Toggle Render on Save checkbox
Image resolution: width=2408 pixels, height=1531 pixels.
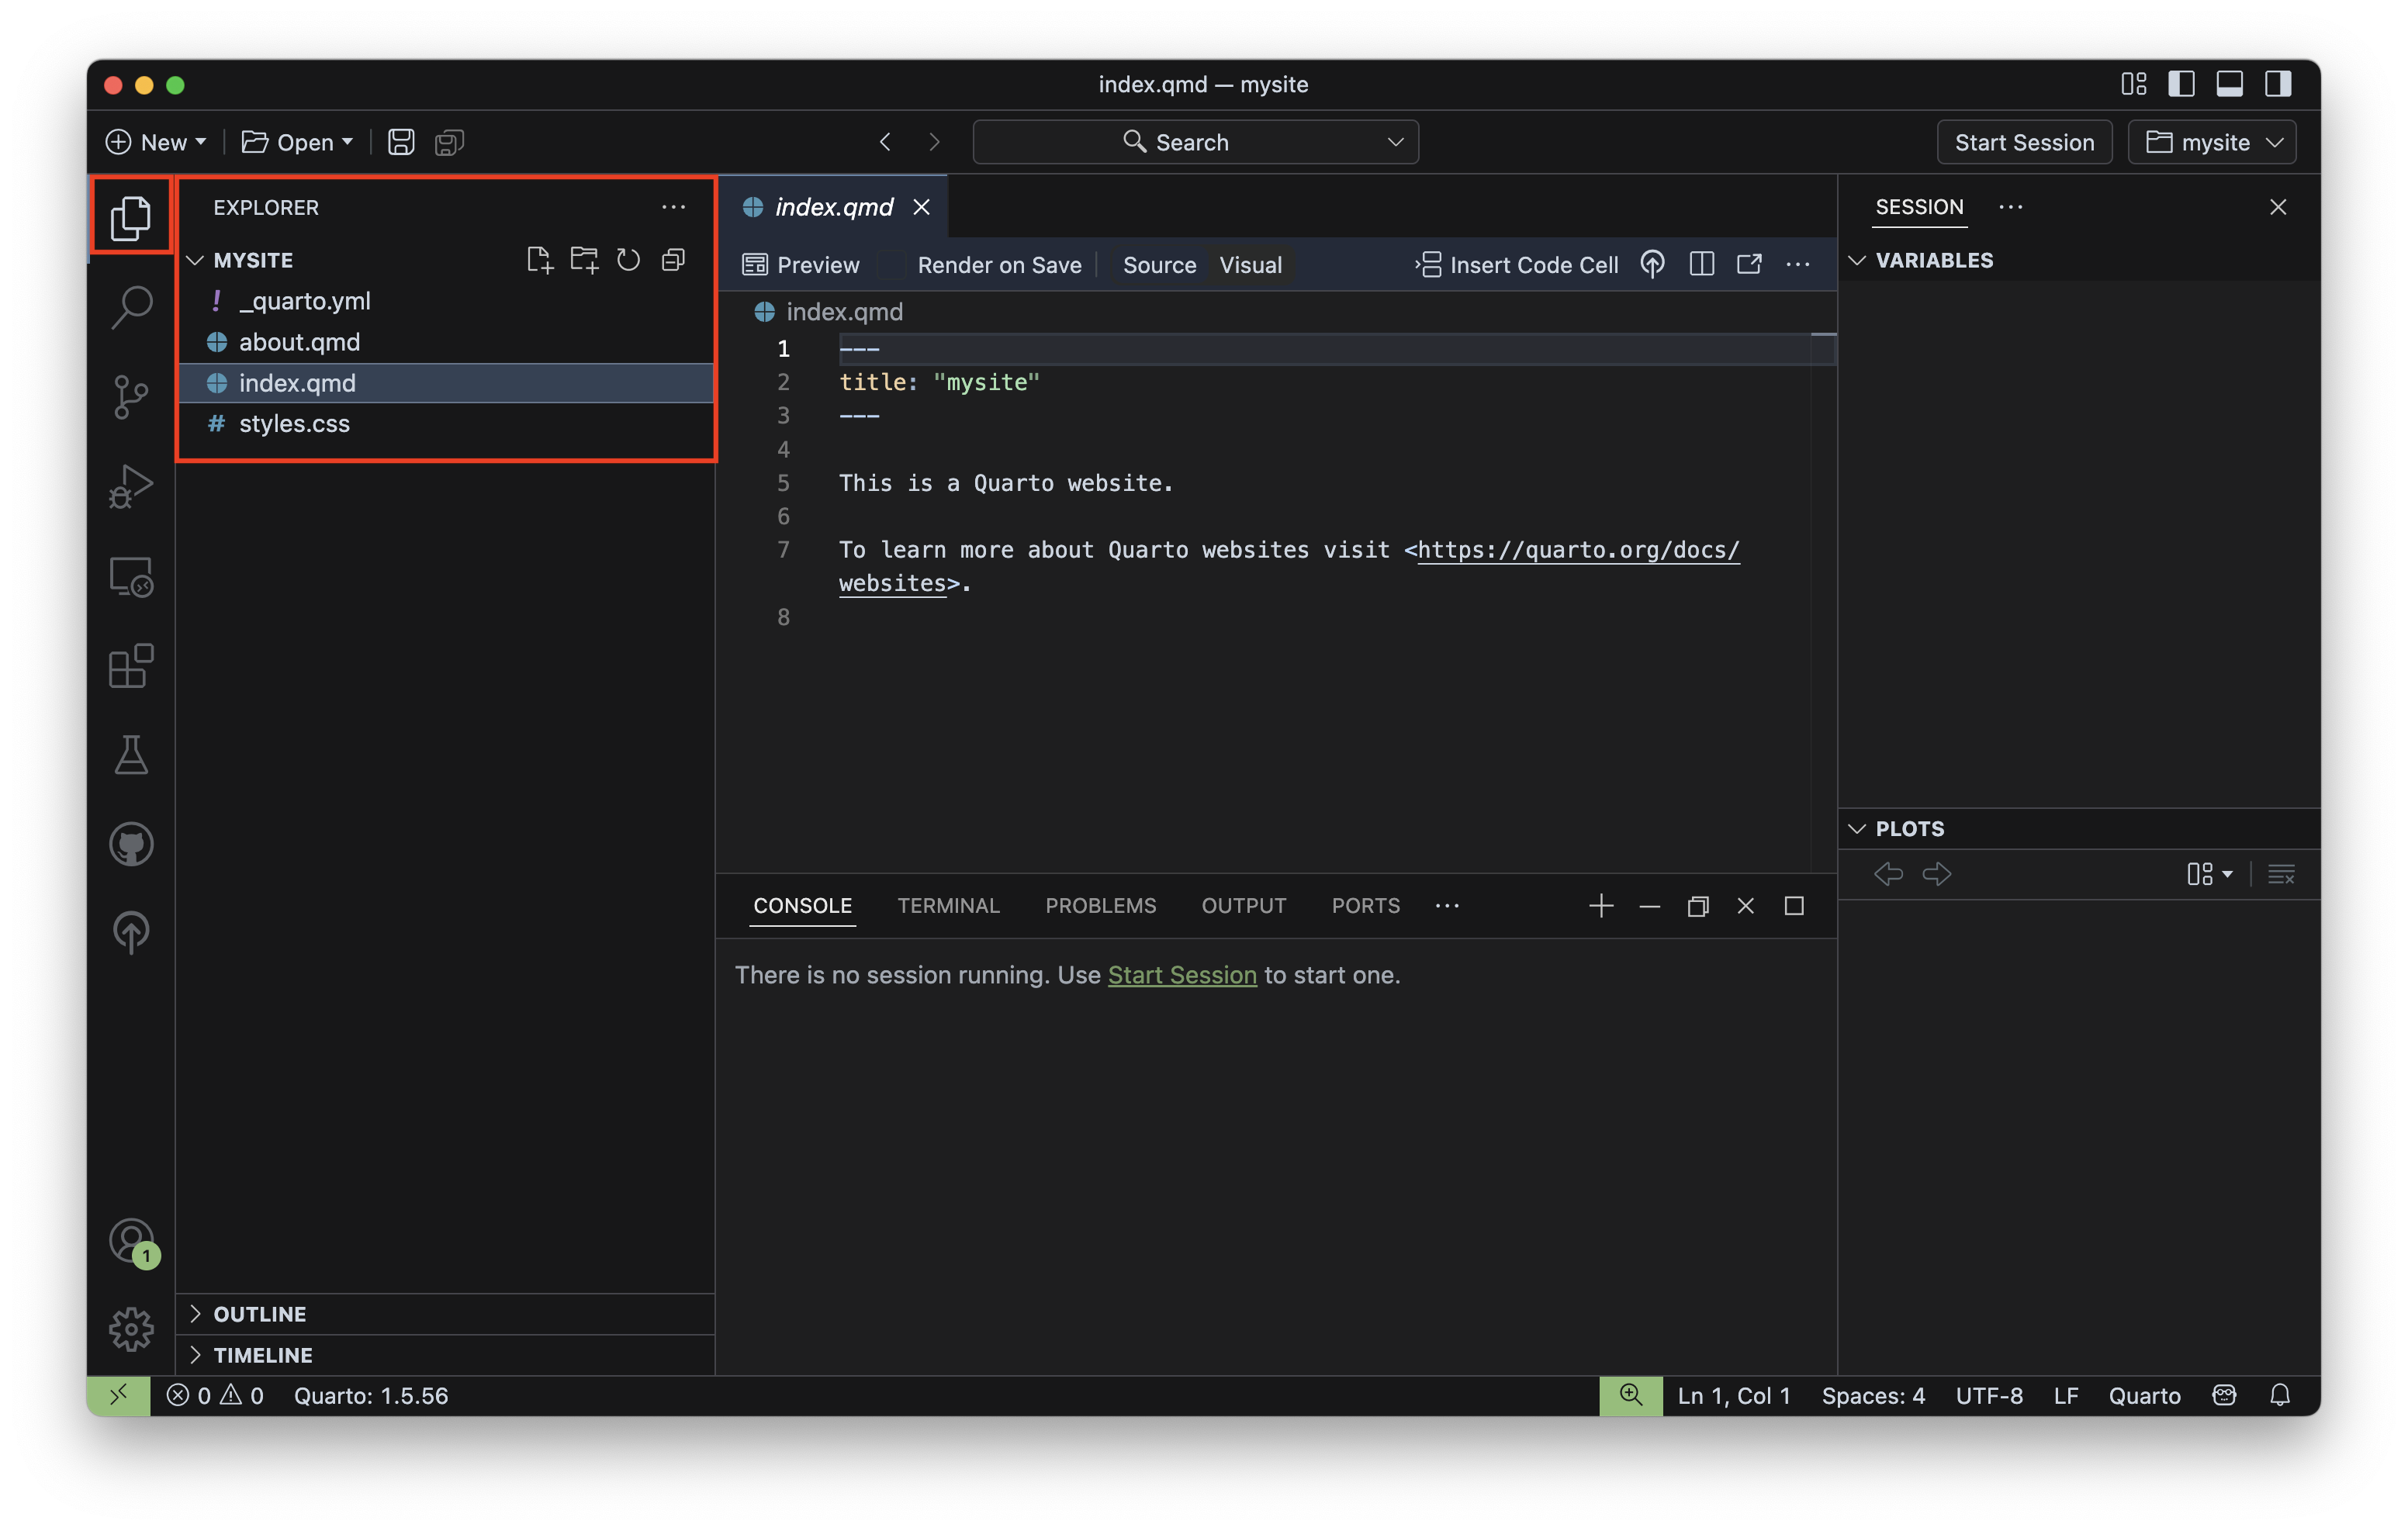coord(891,265)
